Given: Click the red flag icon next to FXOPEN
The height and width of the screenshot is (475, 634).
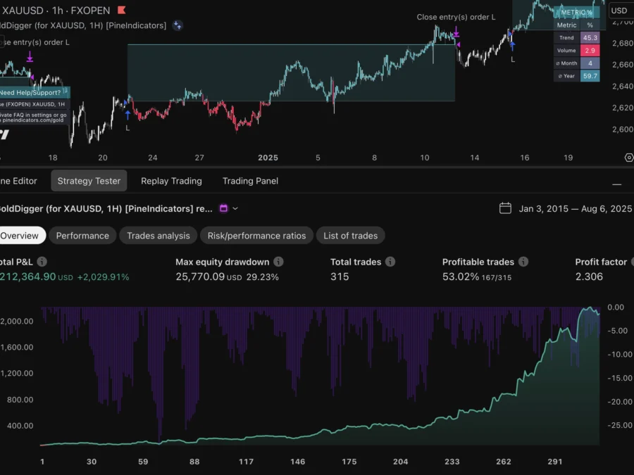Looking at the screenshot, I should [121, 10].
